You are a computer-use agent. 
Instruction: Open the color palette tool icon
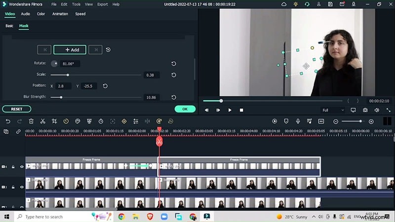click(x=78, y=121)
